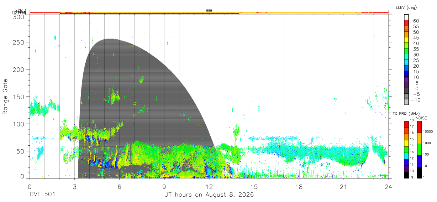
Task: Click the "−10" label on ELEV colorbar
Action: click(416, 100)
